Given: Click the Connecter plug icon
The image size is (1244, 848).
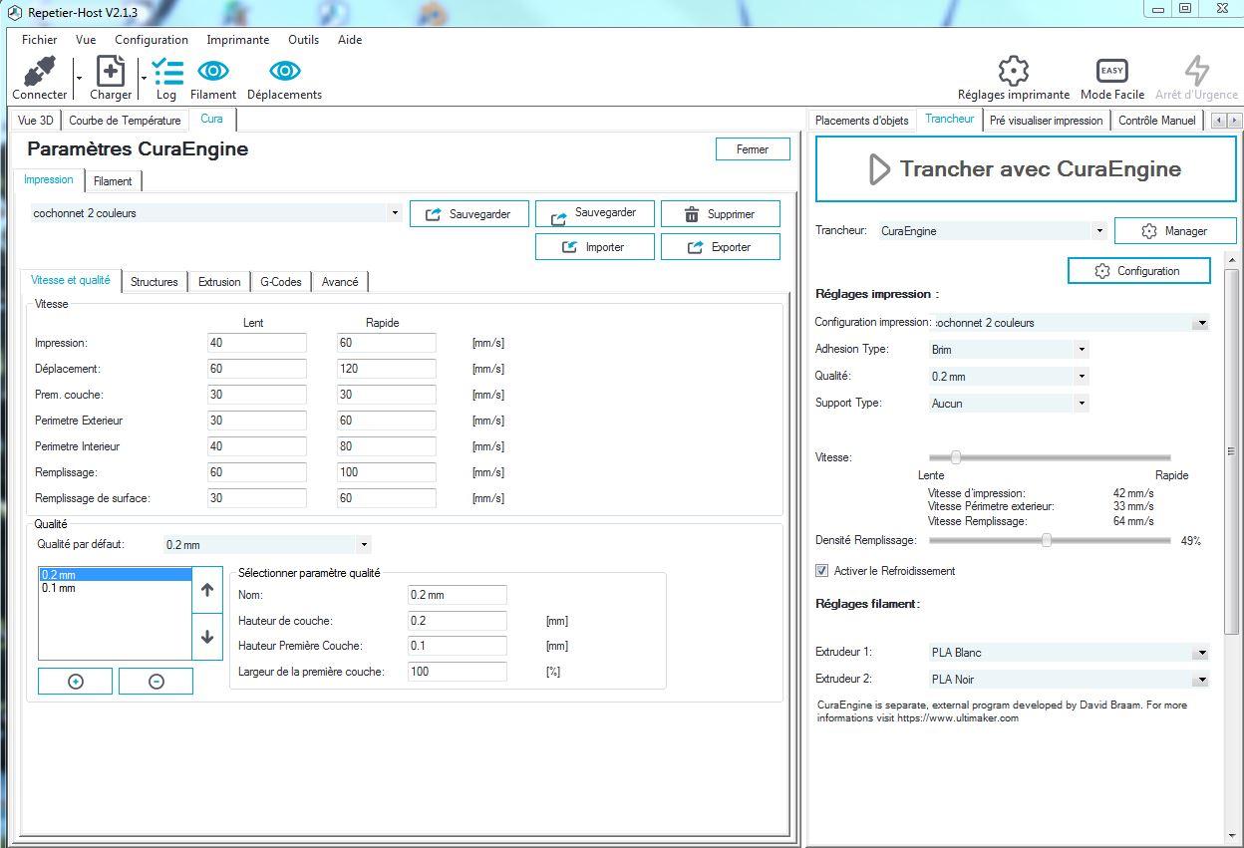Looking at the screenshot, I should pos(40,72).
